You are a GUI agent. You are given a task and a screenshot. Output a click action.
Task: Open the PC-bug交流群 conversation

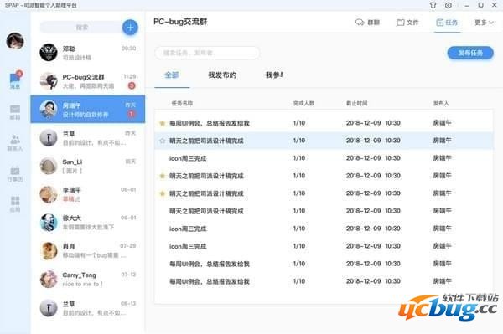point(88,80)
